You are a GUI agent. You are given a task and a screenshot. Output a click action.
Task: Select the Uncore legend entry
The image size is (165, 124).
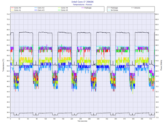pyautogui.click(x=136, y=8)
